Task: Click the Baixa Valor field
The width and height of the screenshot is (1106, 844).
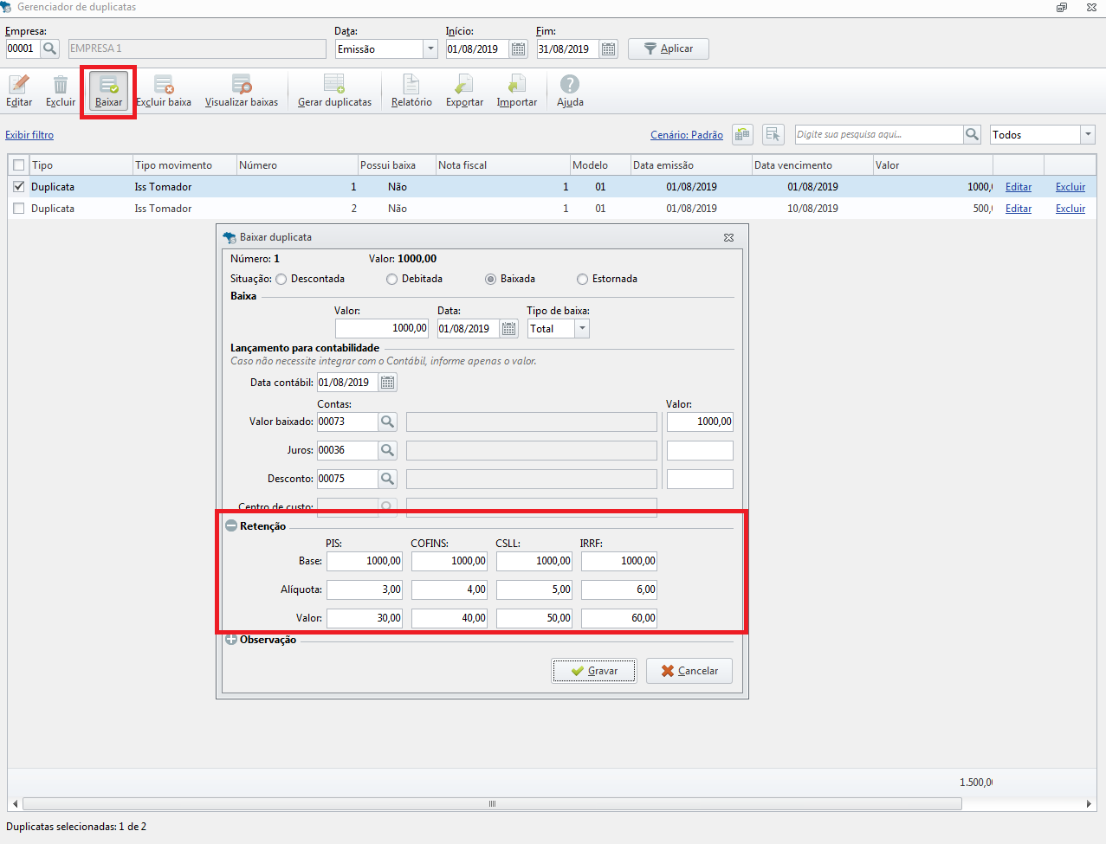Action: 382,329
